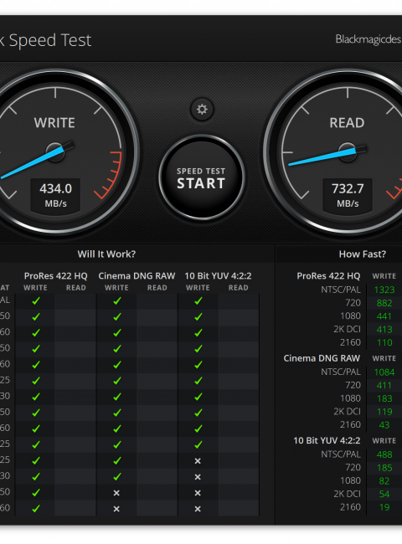Click the Speed Test Start button

202,177
